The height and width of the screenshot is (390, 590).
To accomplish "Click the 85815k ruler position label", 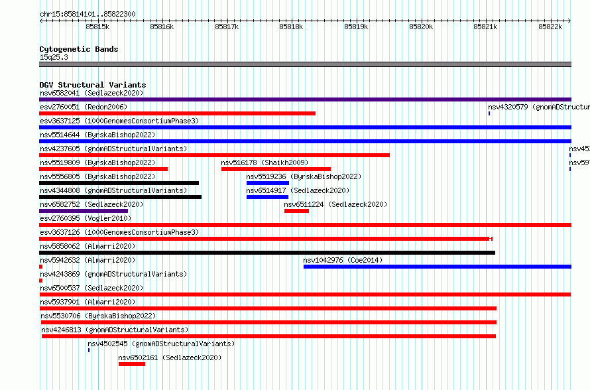I will coord(97,27).
